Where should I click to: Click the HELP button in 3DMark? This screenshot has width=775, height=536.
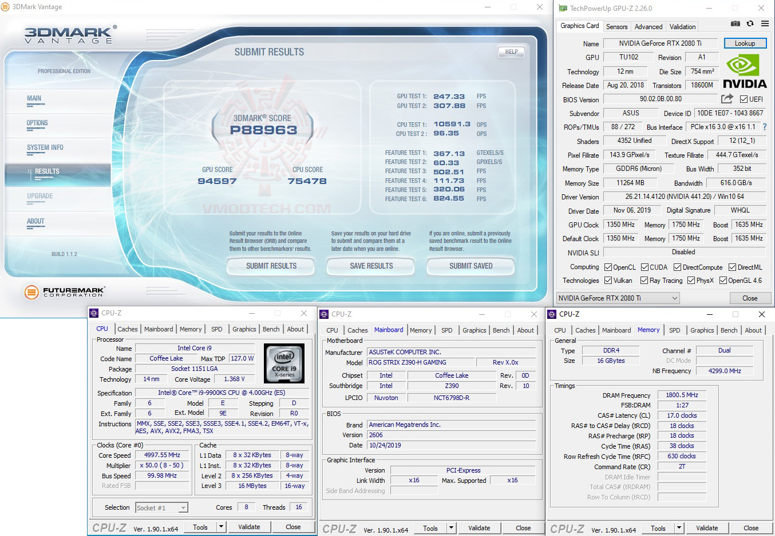pos(511,52)
